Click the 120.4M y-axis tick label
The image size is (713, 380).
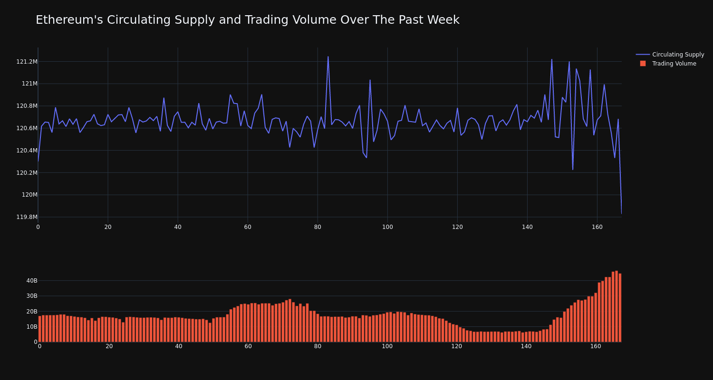pyautogui.click(x=27, y=151)
